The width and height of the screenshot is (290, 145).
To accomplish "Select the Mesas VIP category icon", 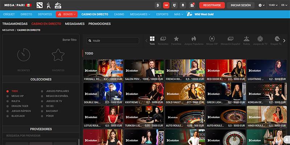I will [x=212, y=41].
